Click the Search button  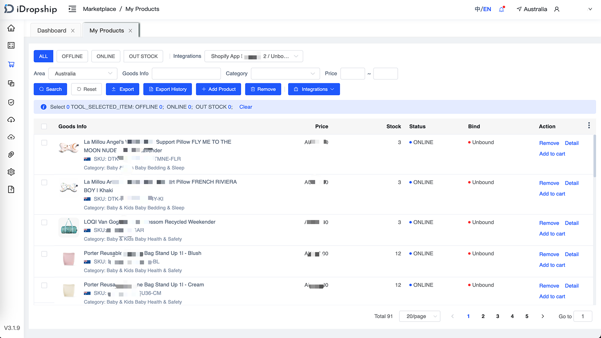pos(50,89)
